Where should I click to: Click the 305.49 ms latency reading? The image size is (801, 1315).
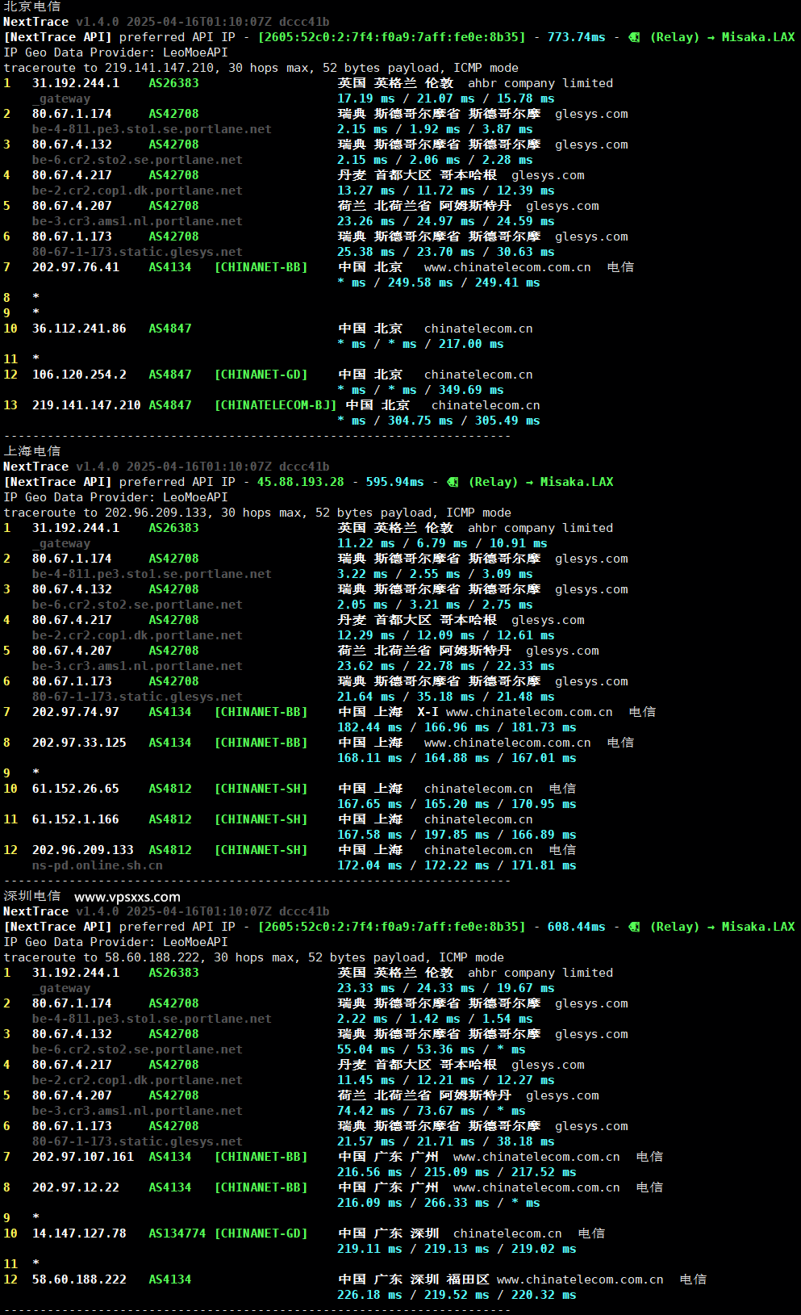tap(507, 421)
